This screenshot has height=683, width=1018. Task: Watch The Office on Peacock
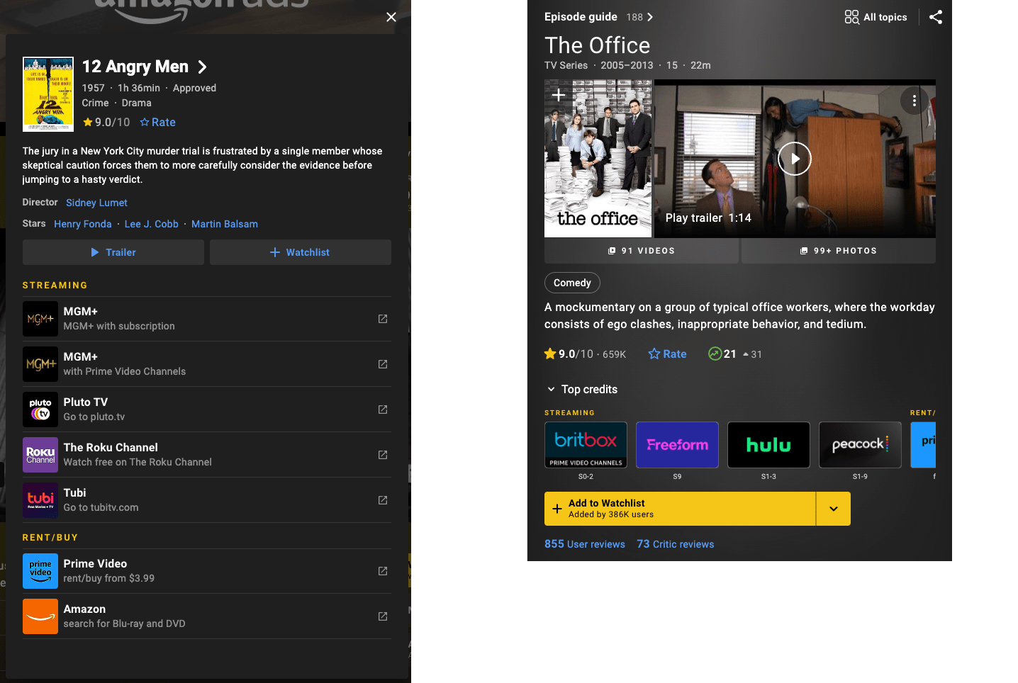tap(860, 445)
